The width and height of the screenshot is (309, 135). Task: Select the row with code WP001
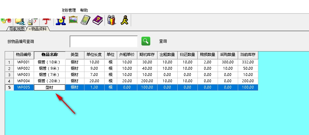coord(24,62)
